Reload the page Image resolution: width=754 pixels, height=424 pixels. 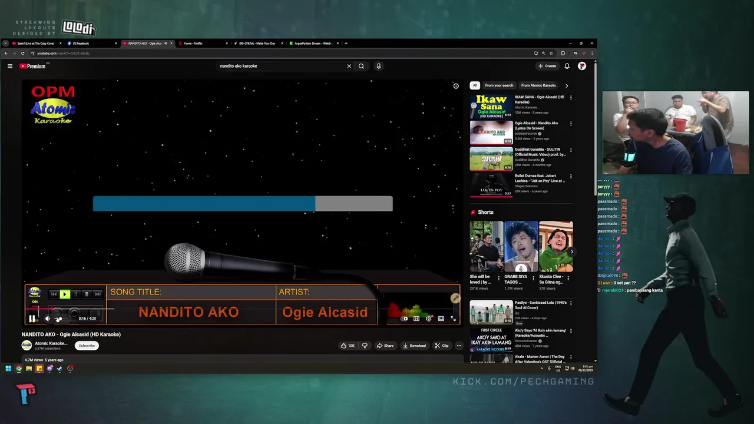(22, 53)
